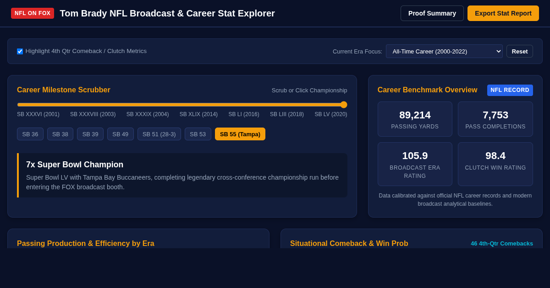Select SB LV (2020) timeline label
This screenshot has width=550, height=288.
pyautogui.click(x=331, y=114)
